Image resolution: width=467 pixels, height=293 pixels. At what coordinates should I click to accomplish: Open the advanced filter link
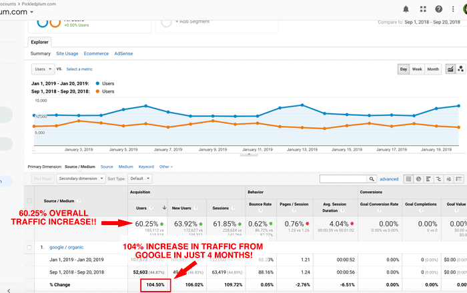click(389, 179)
